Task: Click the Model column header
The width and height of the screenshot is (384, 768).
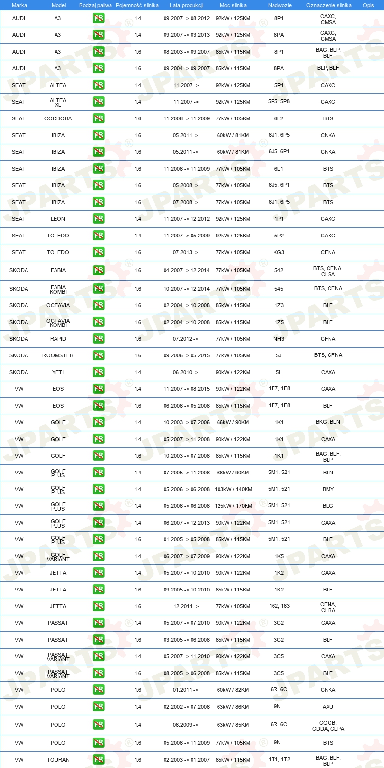Action: coord(58,5)
